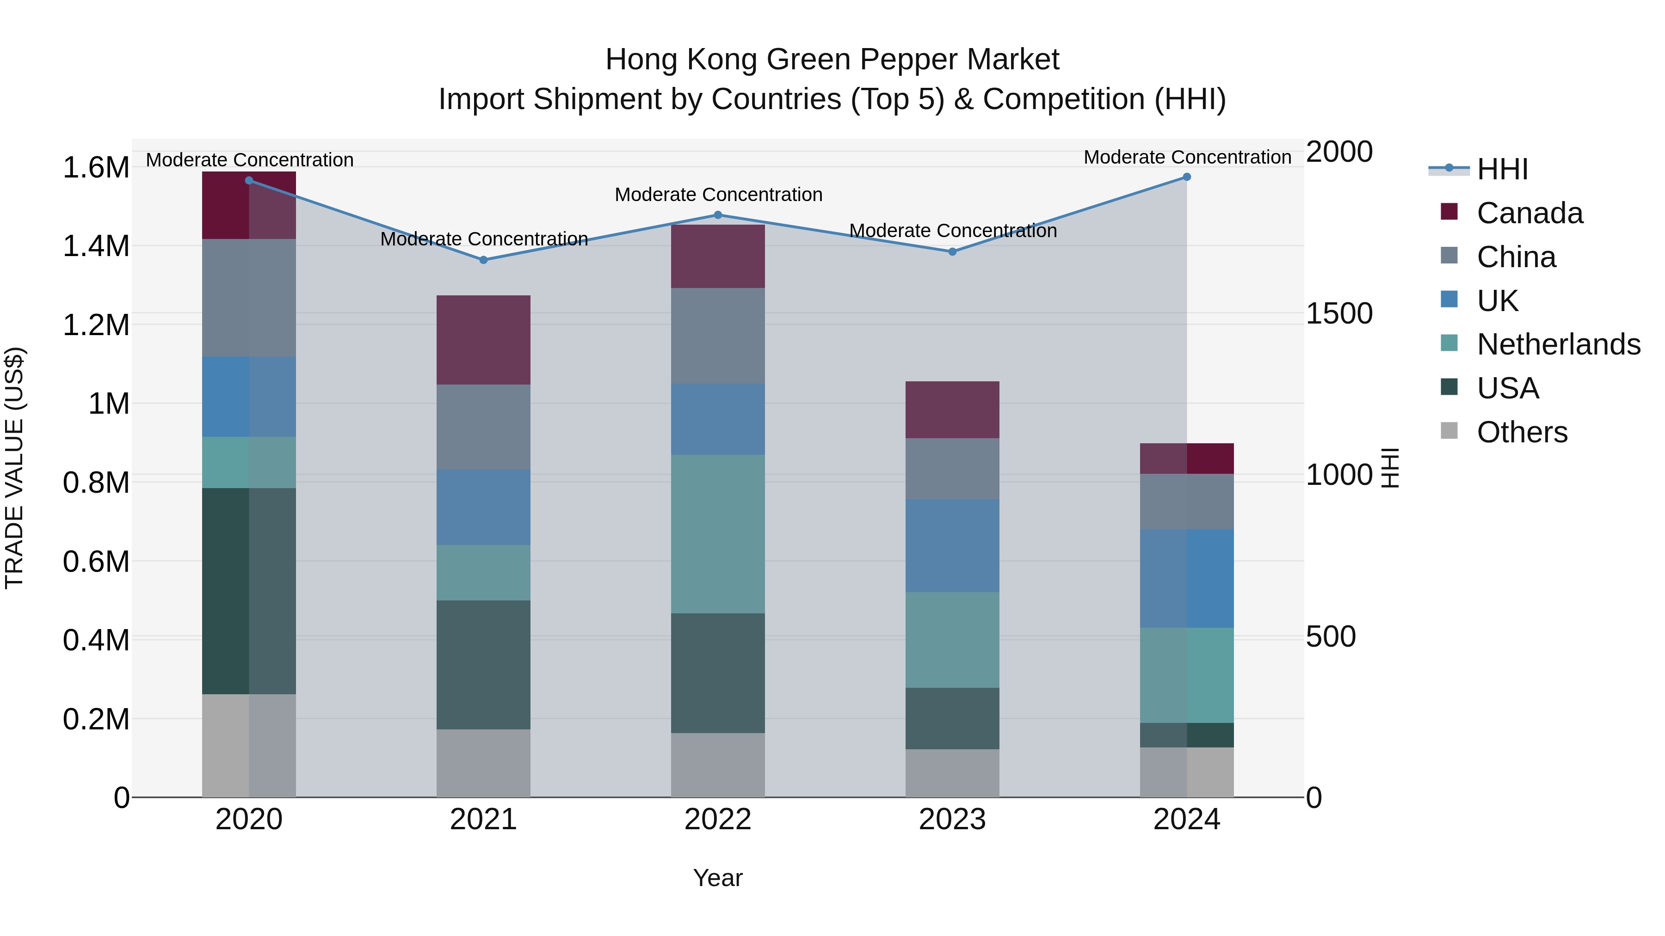Image resolution: width=1665 pixels, height=936 pixels.
Task: Click the Others segment of the 2024 bar
Action: click(x=1187, y=772)
